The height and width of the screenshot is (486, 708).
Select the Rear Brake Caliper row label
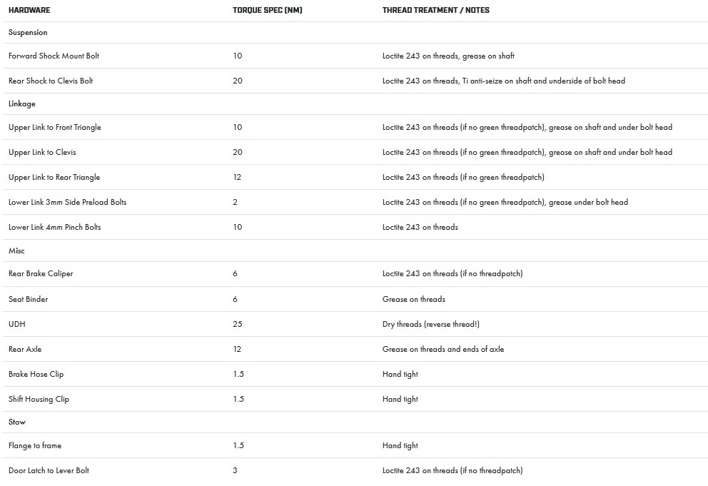point(41,273)
